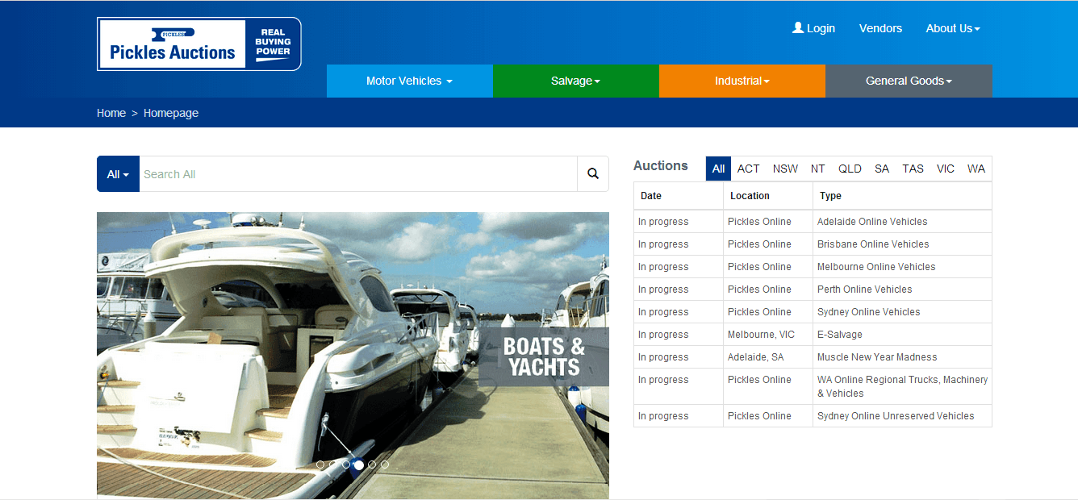Image resolution: width=1078 pixels, height=500 pixels.
Task: Choose the SA auctions tab
Action: (882, 169)
